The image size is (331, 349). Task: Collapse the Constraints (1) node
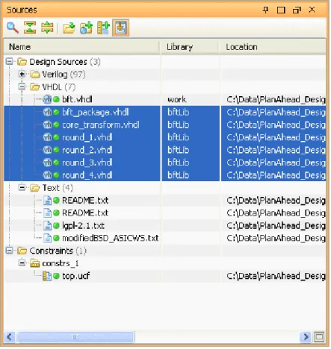pos(9,251)
